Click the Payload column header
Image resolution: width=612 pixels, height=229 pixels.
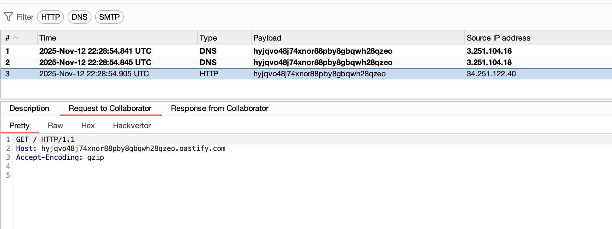(x=267, y=38)
